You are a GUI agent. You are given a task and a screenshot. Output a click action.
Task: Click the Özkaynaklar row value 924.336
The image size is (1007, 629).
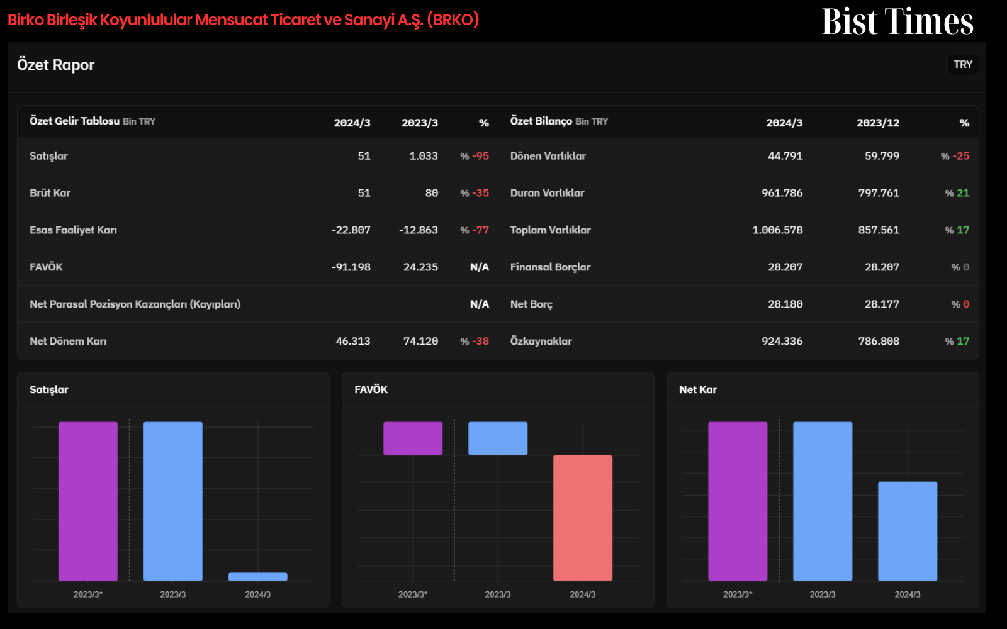coord(782,341)
